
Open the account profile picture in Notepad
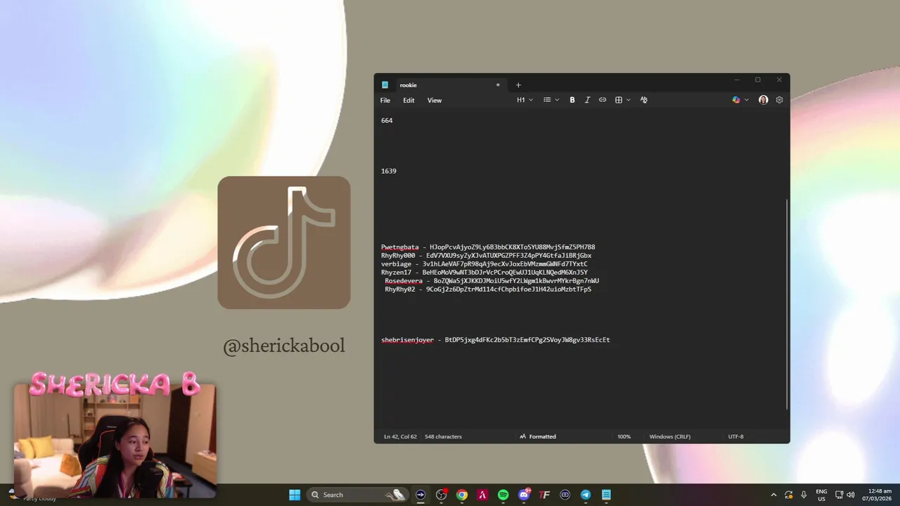tap(763, 100)
